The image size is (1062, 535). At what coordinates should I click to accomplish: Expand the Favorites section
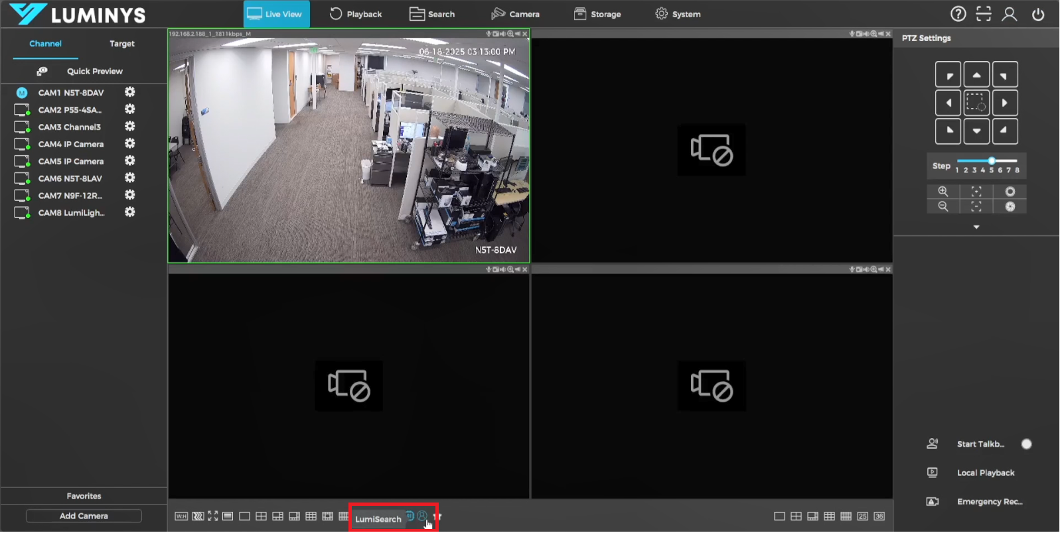(84, 496)
